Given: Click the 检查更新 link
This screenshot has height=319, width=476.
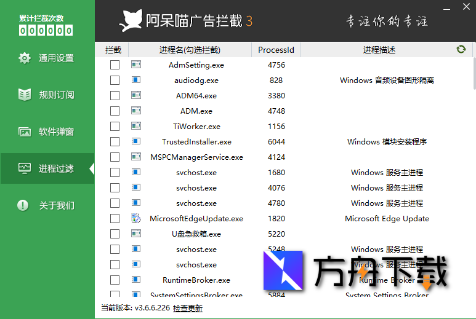Looking at the screenshot, I should (188, 308).
